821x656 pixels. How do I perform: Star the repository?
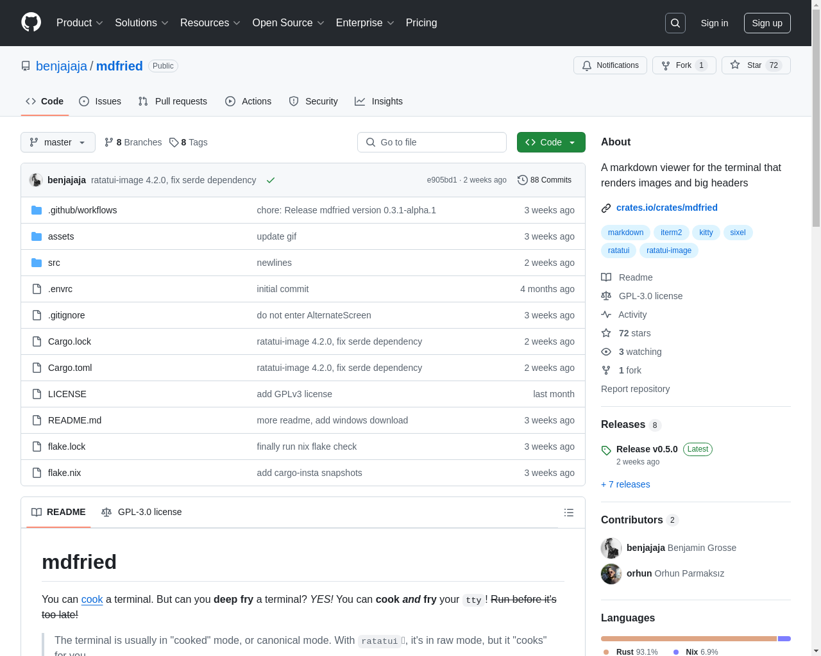click(x=756, y=65)
